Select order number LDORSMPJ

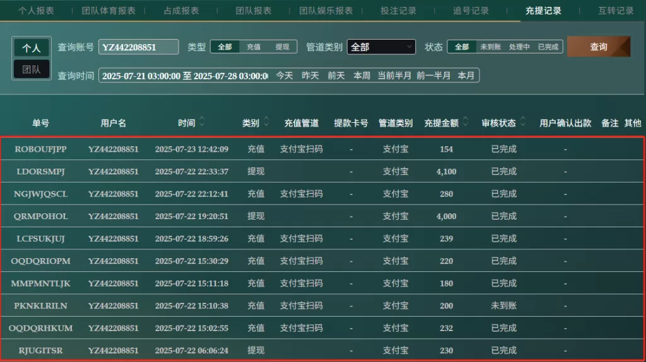click(x=40, y=171)
